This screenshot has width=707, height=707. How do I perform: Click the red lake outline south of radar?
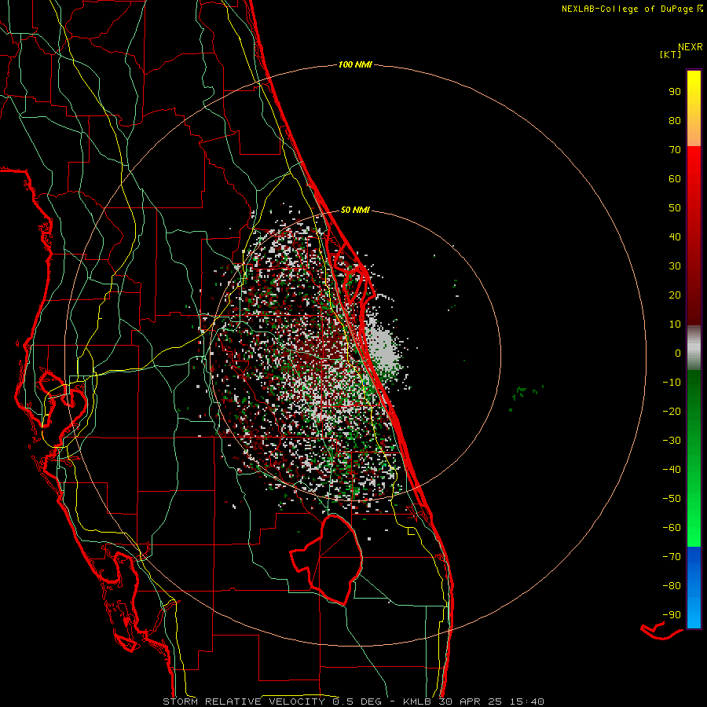click(x=327, y=559)
